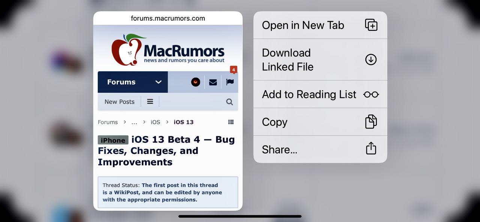Click the search magnifier icon
The height and width of the screenshot is (222, 480).
tap(229, 102)
